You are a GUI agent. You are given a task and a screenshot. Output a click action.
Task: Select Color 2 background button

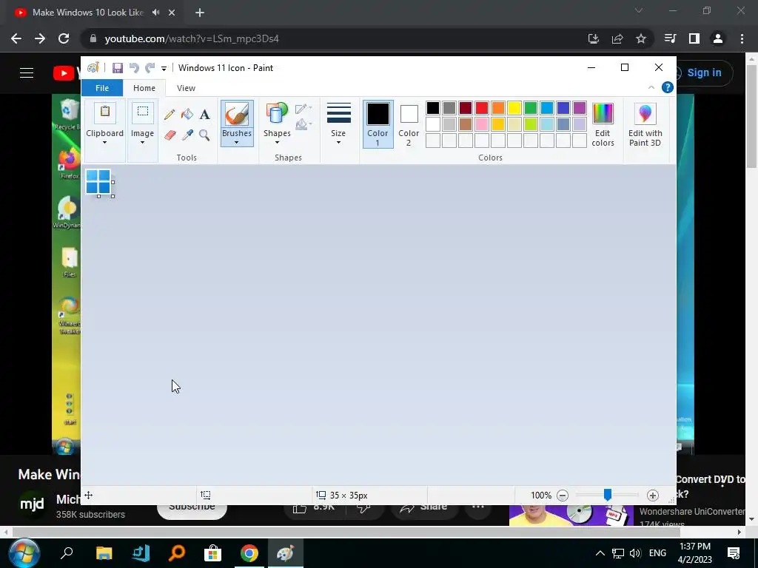pos(409,124)
